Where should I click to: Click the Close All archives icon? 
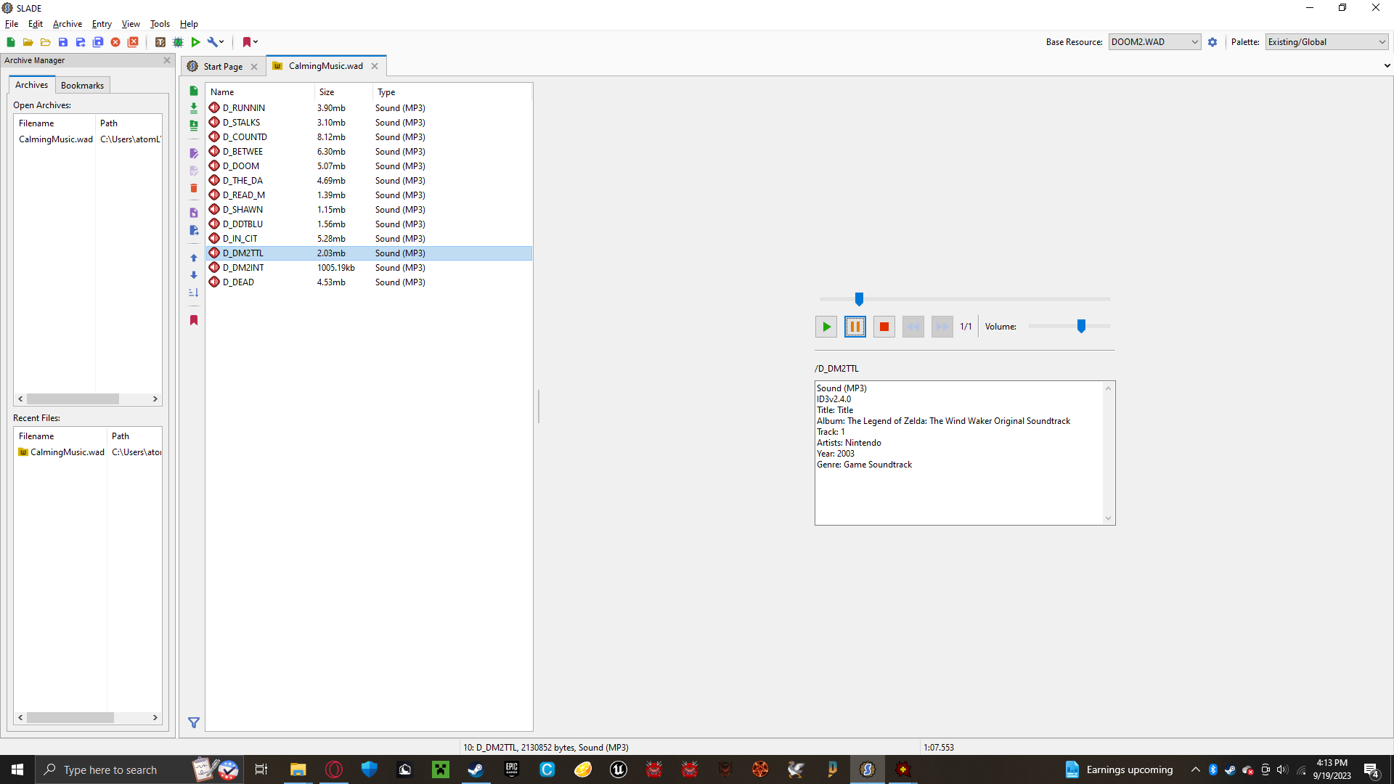click(133, 42)
